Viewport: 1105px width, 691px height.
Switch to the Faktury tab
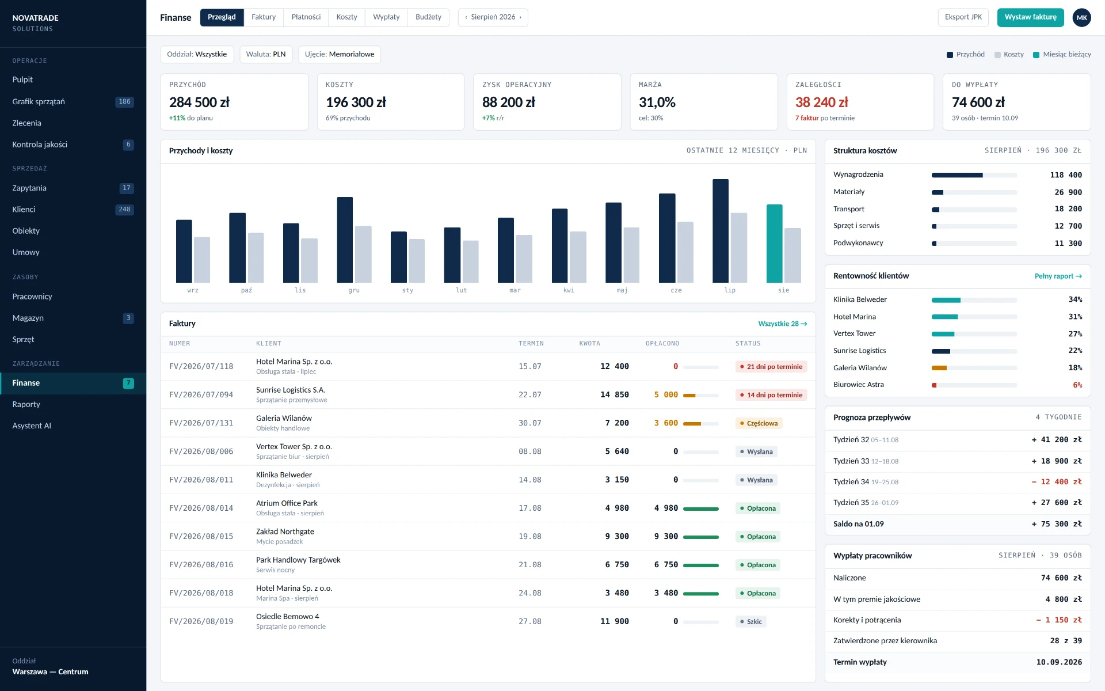point(264,17)
